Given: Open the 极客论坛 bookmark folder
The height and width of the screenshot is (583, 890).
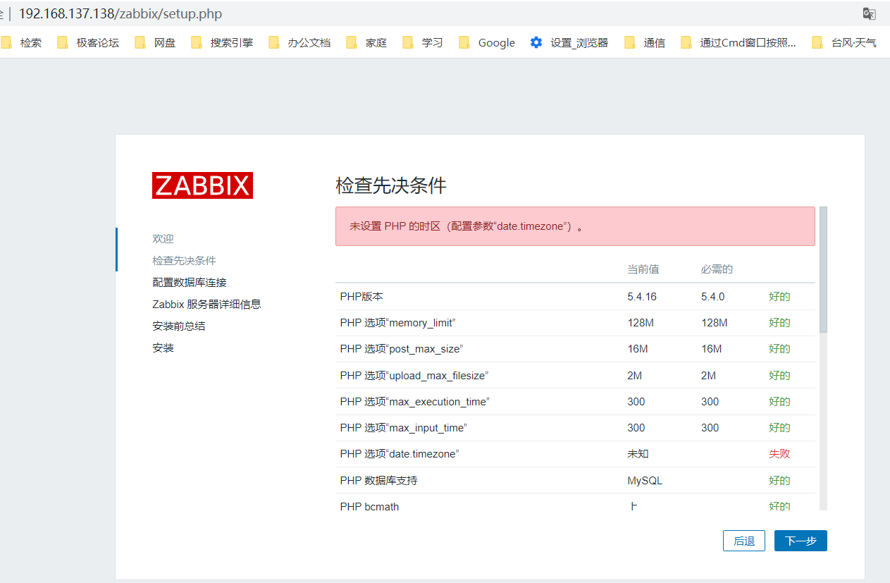Looking at the screenshot, I should pyautogui.click(x=88, y=42).
